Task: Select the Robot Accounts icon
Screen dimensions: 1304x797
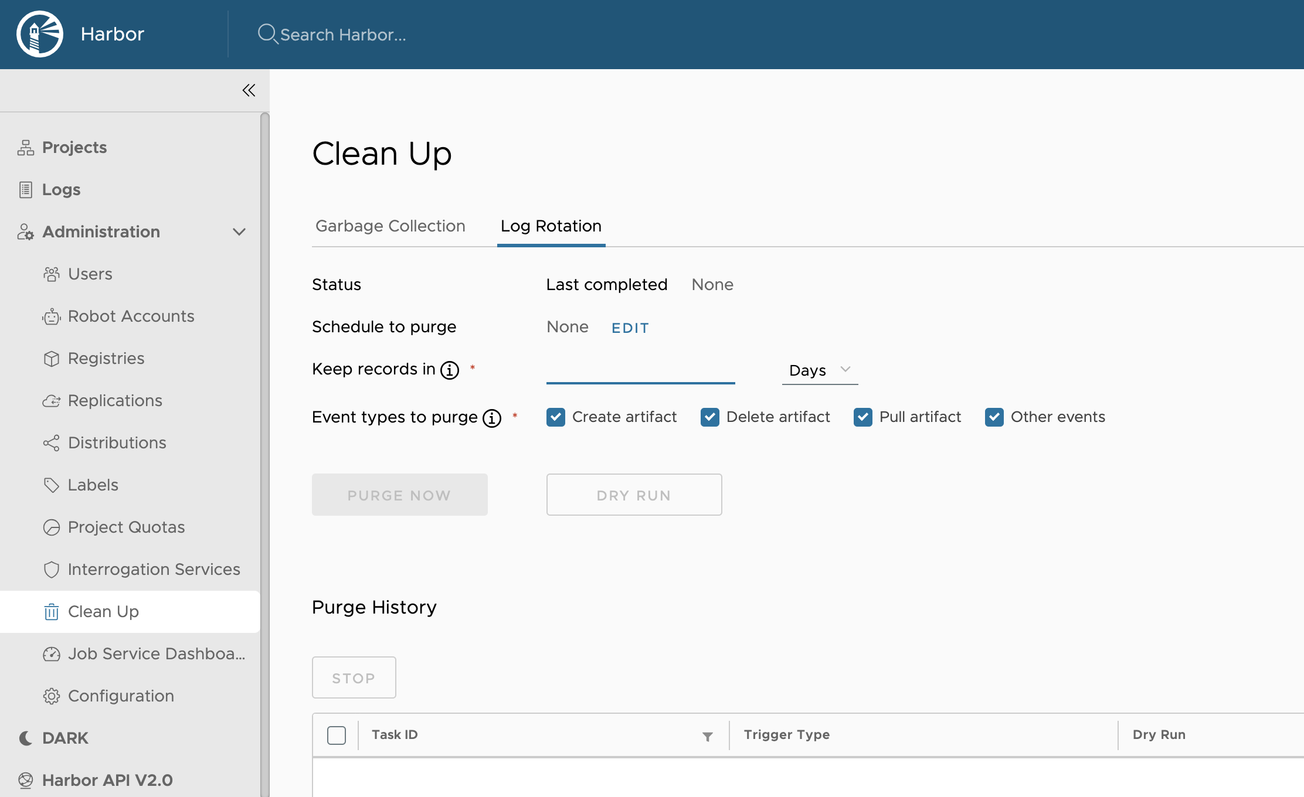Action: [x=52, y=316]
